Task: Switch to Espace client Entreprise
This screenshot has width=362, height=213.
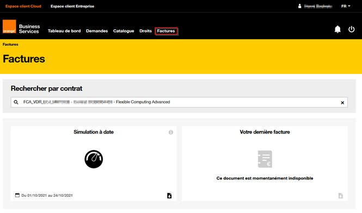Action: point(72,6)
